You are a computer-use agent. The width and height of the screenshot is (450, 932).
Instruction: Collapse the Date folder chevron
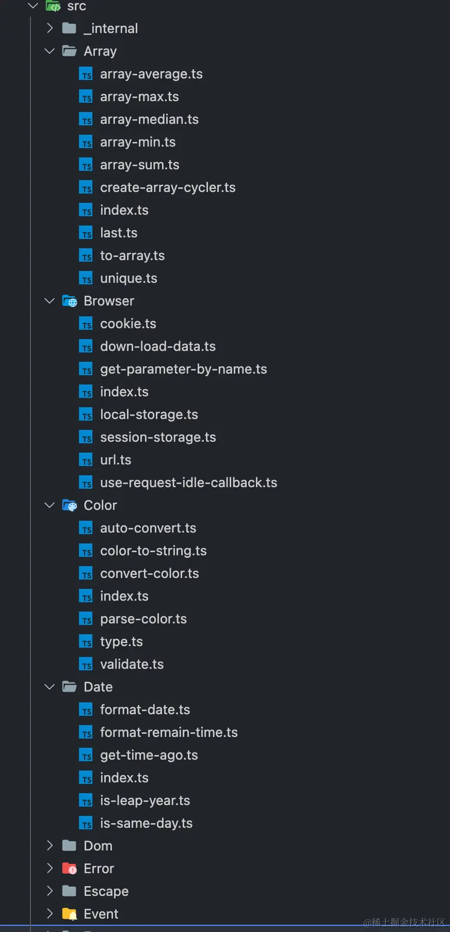pyautogui.click(x=50, y=687)
